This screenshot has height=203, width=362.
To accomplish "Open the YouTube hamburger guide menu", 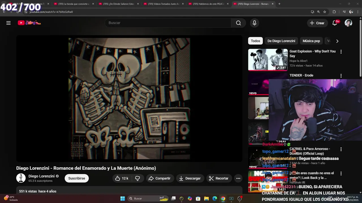I will pyautogui.click(x=8, y=23).
